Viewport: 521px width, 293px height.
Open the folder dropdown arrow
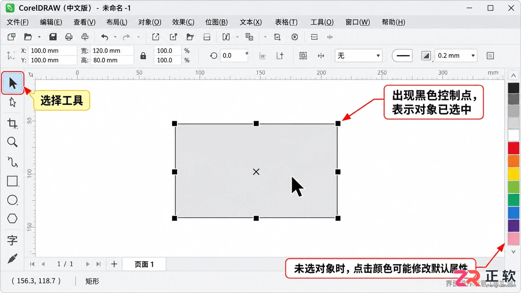pos(39,37)
